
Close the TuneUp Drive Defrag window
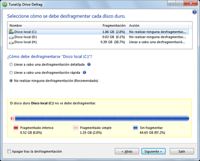(191, 3)
